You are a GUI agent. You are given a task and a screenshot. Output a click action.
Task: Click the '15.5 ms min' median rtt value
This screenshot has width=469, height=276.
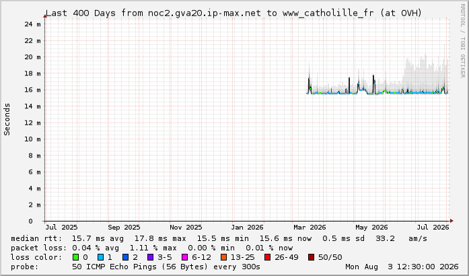point(223,238)
